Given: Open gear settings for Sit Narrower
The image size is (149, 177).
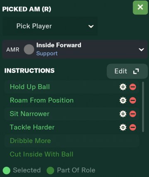Looking at the screenshot, I should pyautogui.click(x=123, y=114).
